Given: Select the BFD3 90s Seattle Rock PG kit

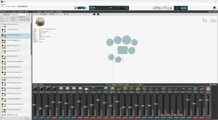Looking at the screenshot, I should 16,105.
